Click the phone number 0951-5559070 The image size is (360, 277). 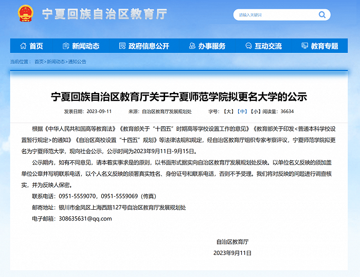pyautogui.click(x=77, y=196)
